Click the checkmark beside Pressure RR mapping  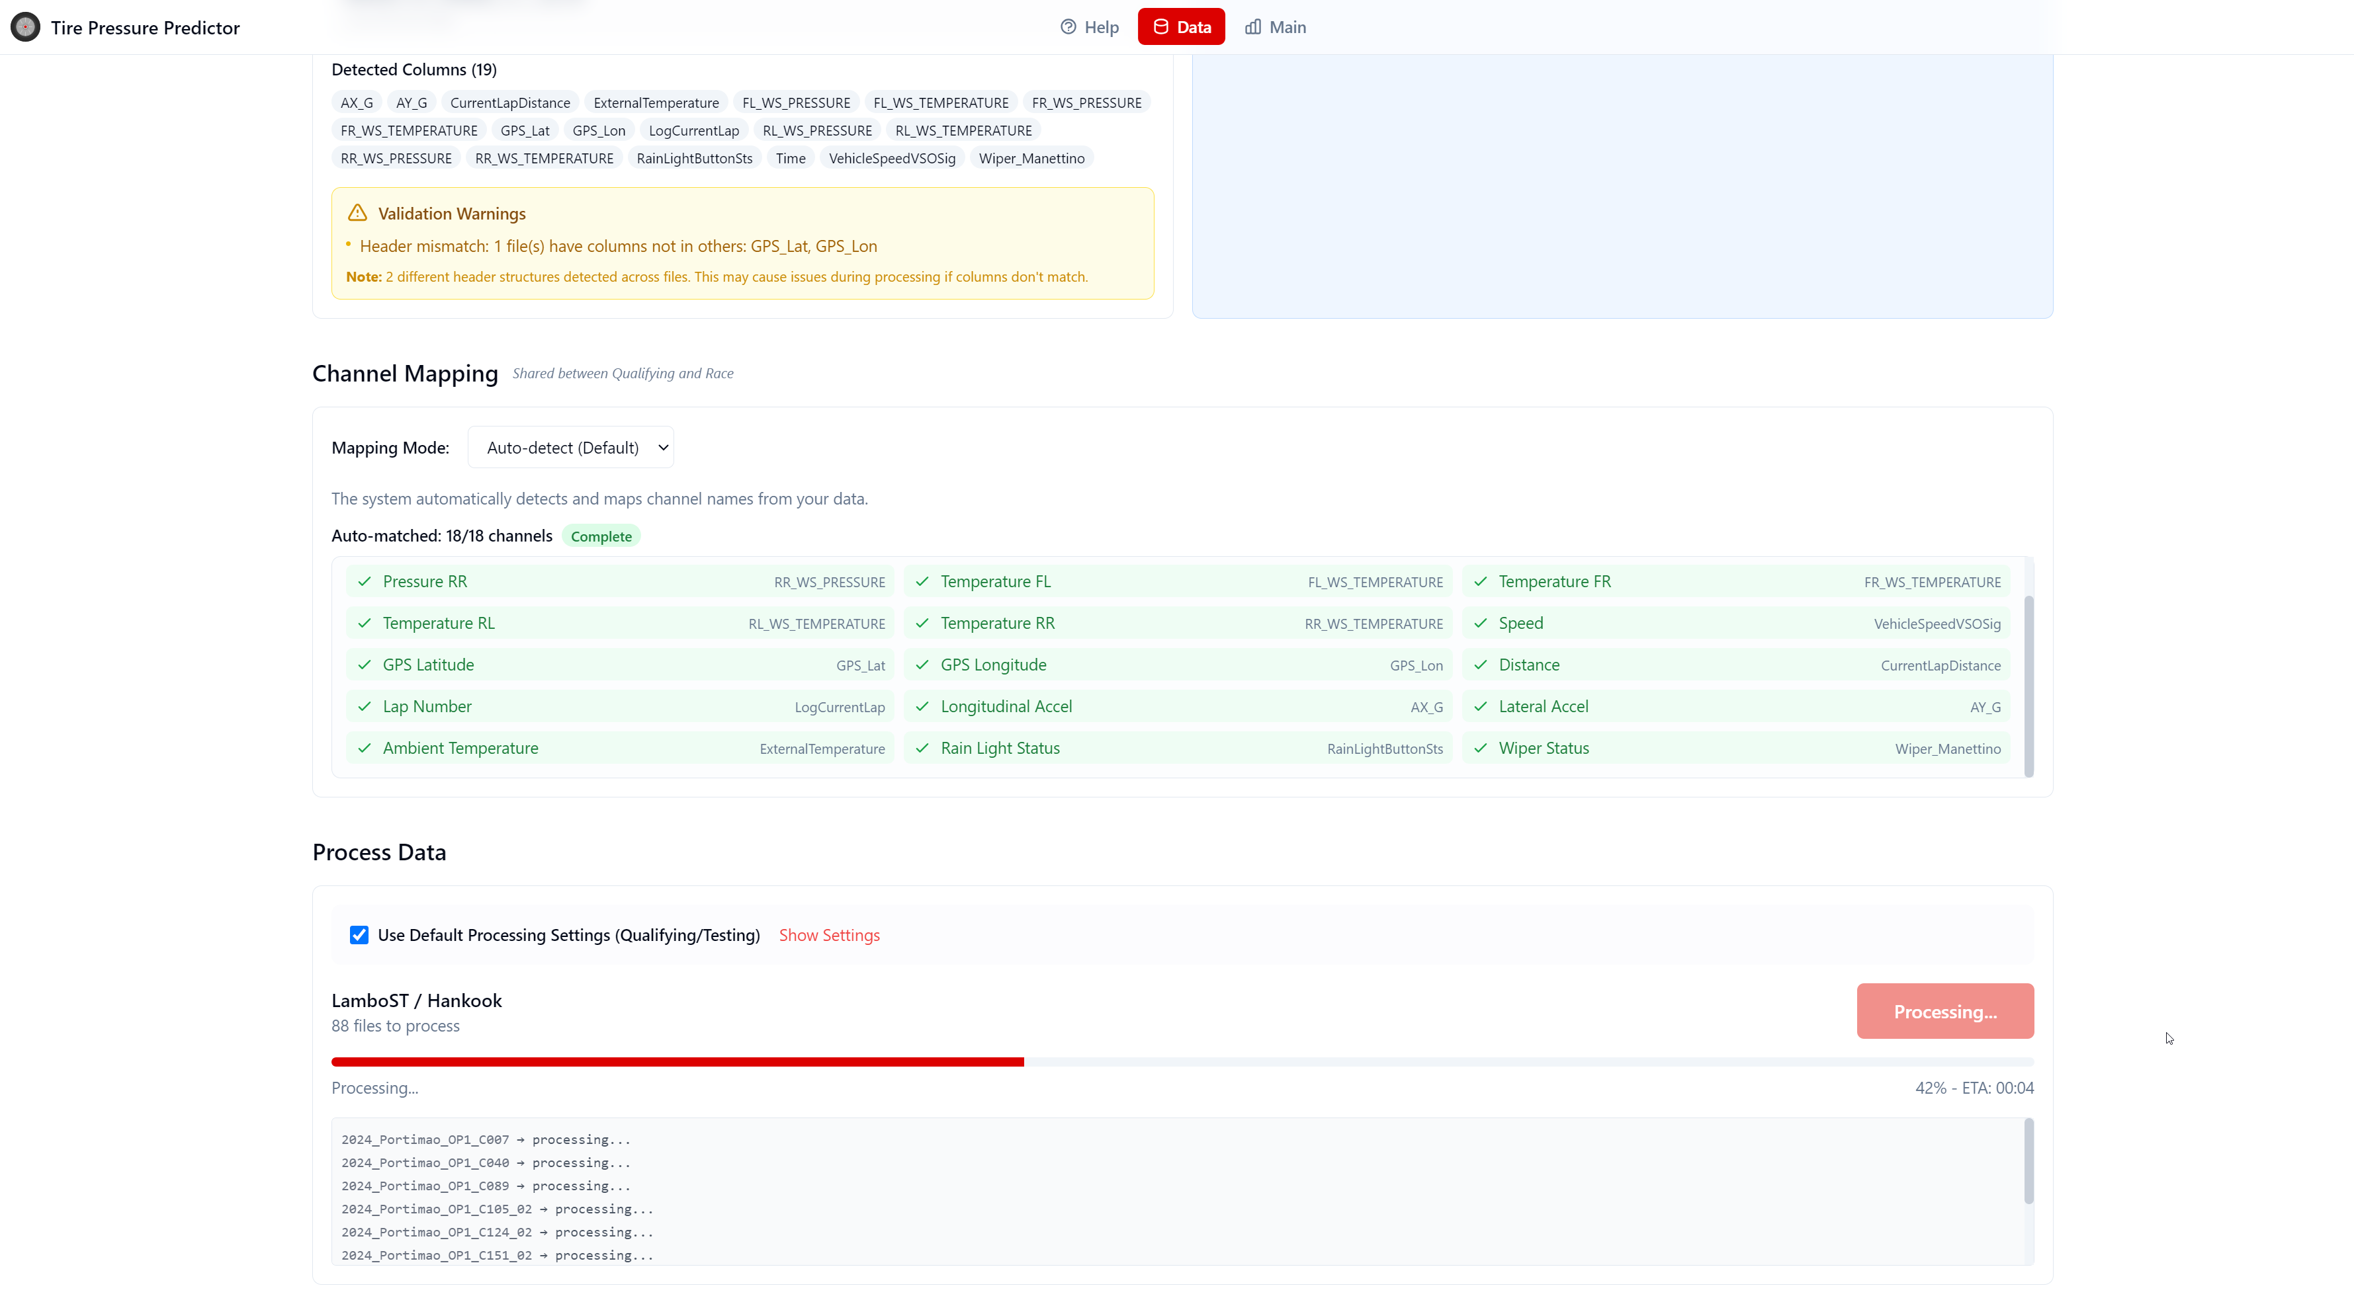364,581
